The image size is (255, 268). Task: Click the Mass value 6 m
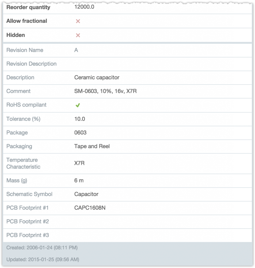79,180
